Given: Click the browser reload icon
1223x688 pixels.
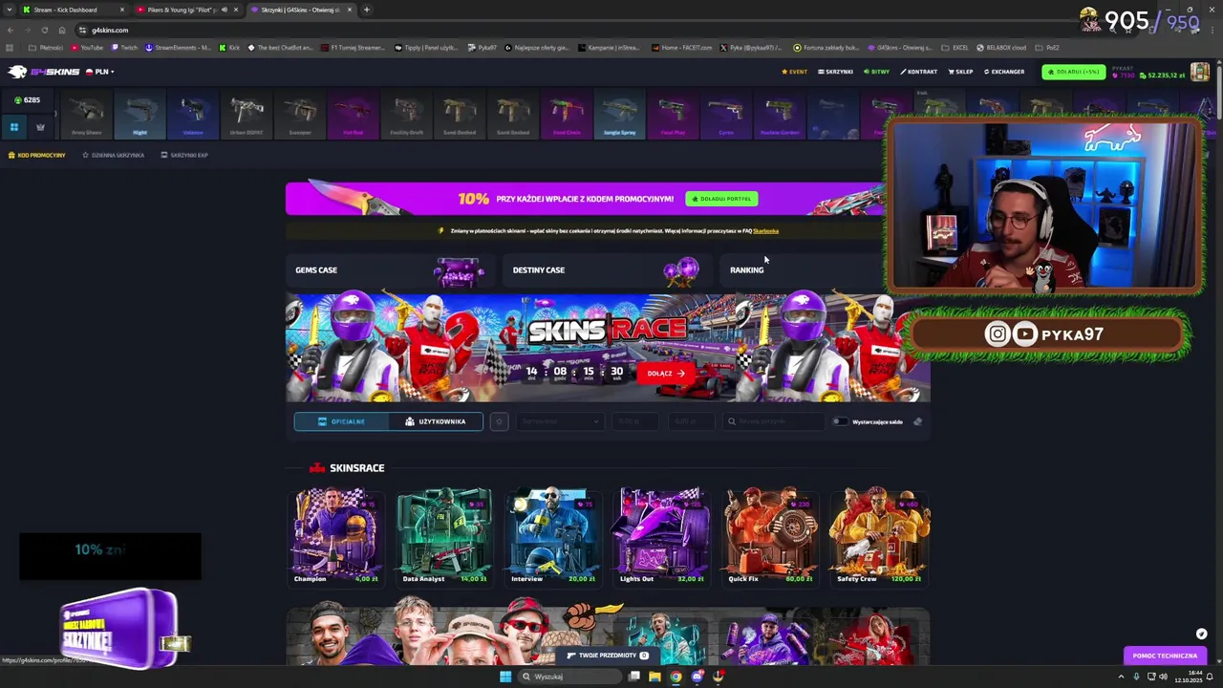Looking at the screenshot, I should (x=44, y=30).
